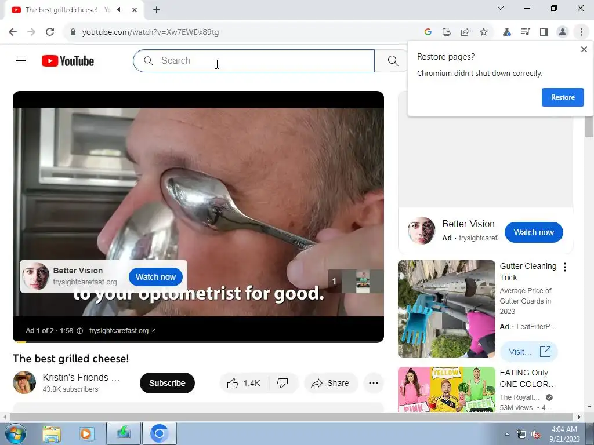Image resolution: width=594 pixels, height=445 pixels.
Task: Dismiss the Restore pages popup
Action: click(584, 49)
